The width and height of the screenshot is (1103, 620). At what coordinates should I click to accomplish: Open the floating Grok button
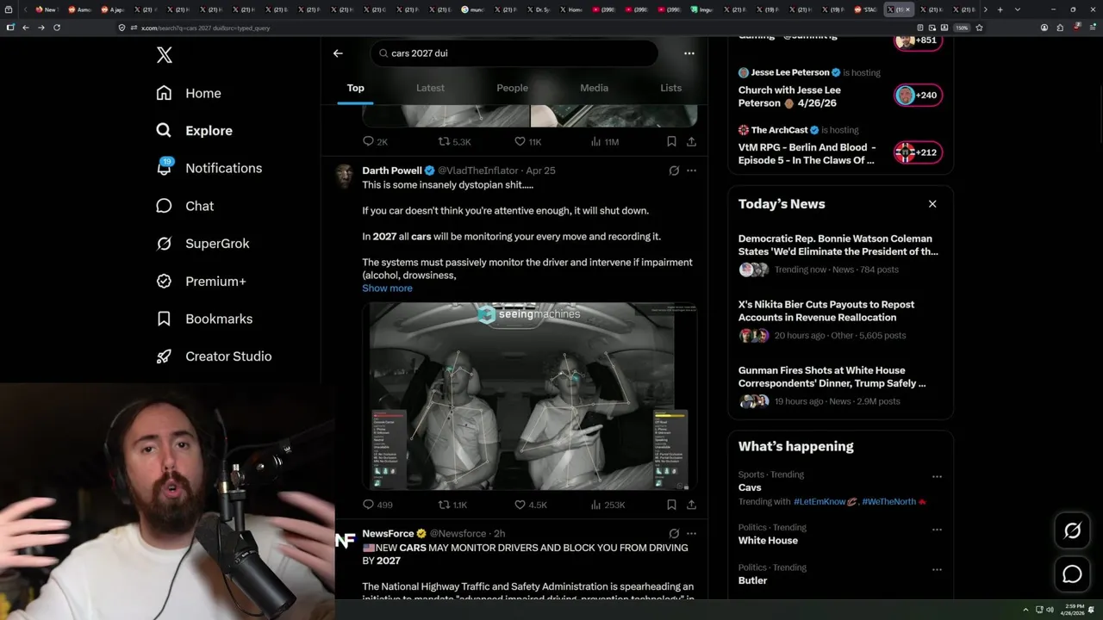(x=1072, y=530)
